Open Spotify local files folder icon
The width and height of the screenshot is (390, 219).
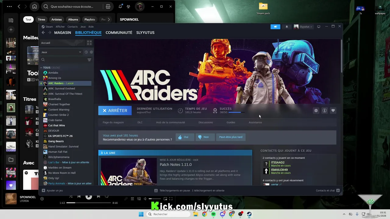point(11,160)
